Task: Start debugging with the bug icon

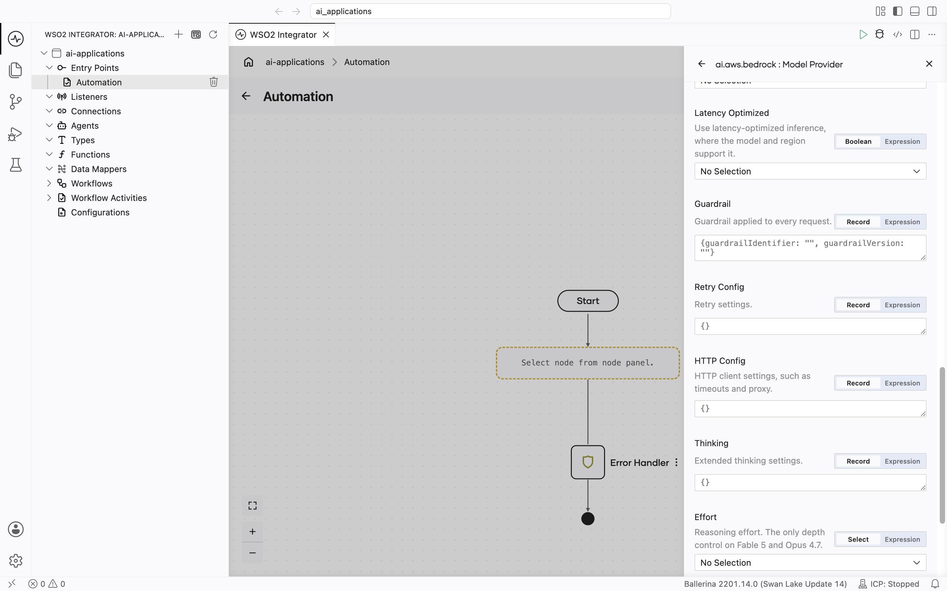Action: tap(880, 34)
